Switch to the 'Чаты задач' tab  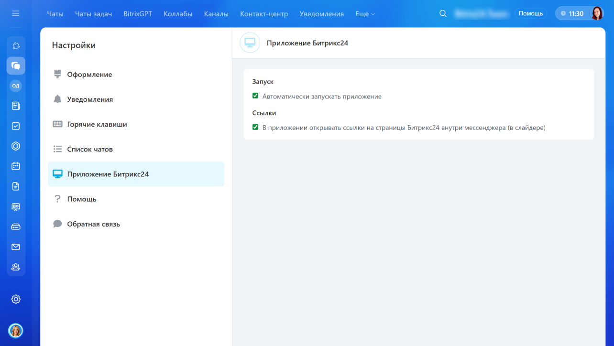[x=93, y=14]
